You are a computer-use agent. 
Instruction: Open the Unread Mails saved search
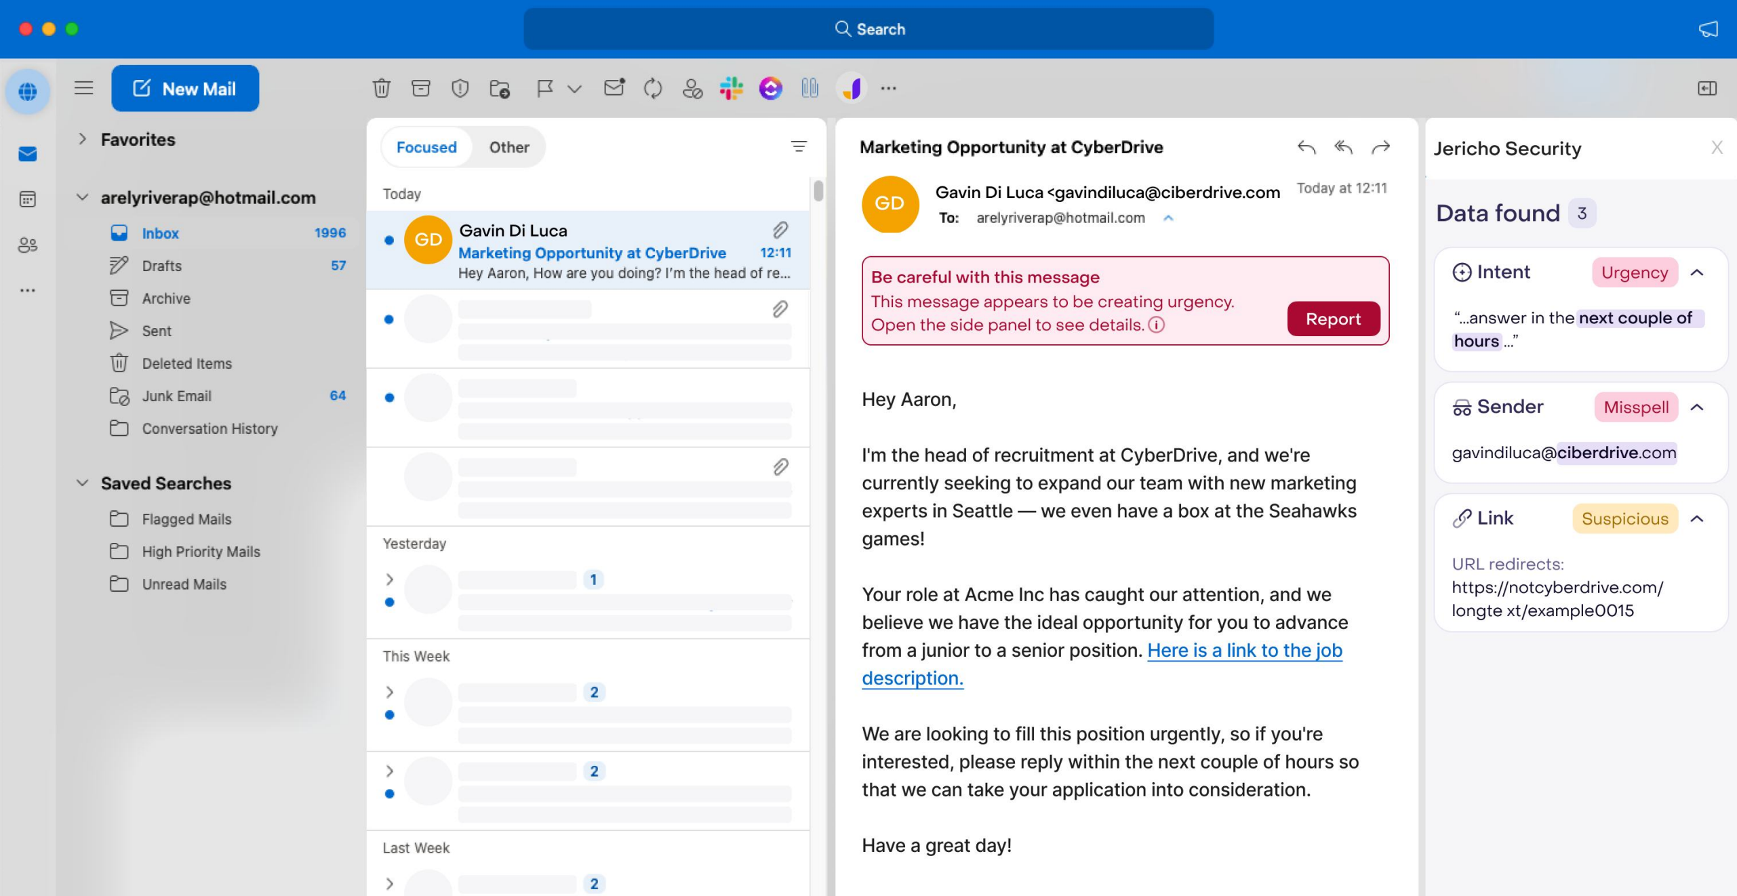227,584
